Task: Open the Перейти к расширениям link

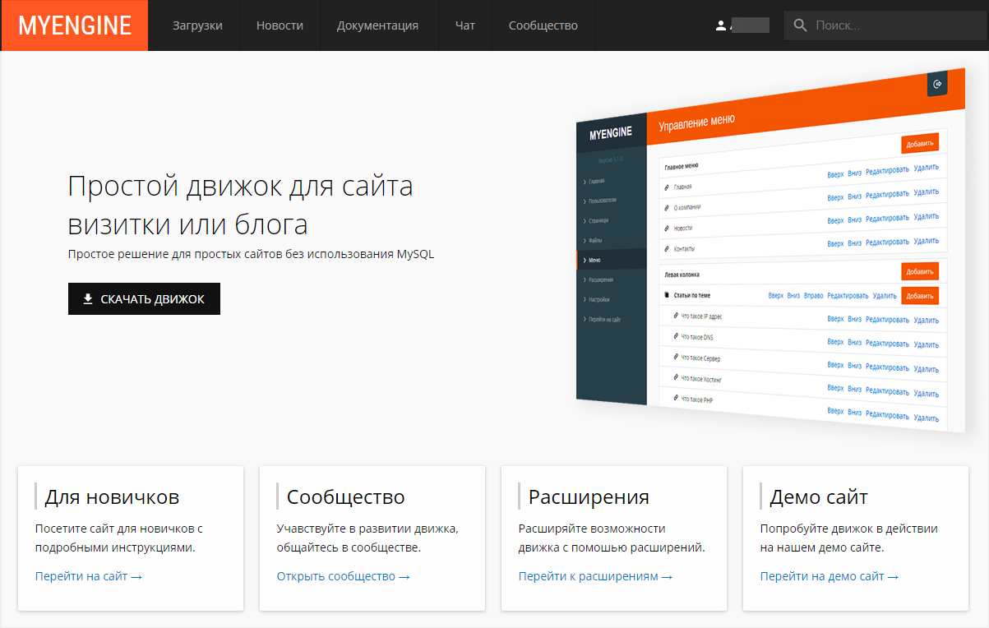Action: [595, 576]
